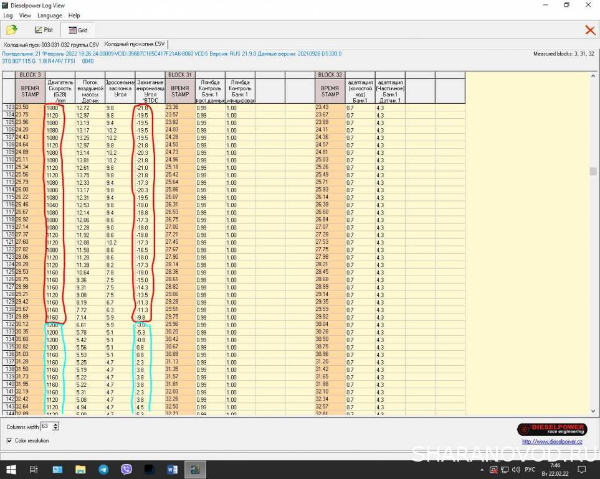Open the www.dieselpower.cz link
The width and height of the screenshot is (600, 479).
(551, 440)
